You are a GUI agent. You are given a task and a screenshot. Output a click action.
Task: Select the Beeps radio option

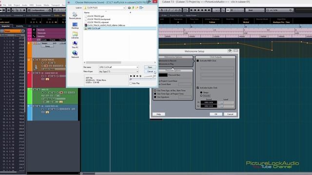tap(201, 92)
